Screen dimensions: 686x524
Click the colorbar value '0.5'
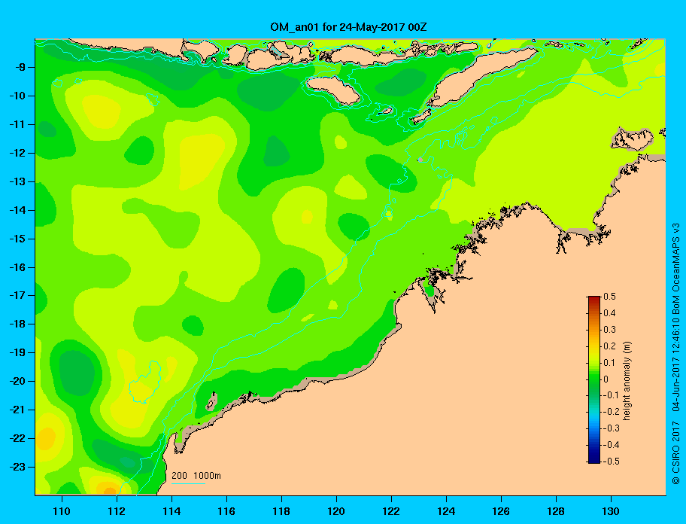point(610,297)
